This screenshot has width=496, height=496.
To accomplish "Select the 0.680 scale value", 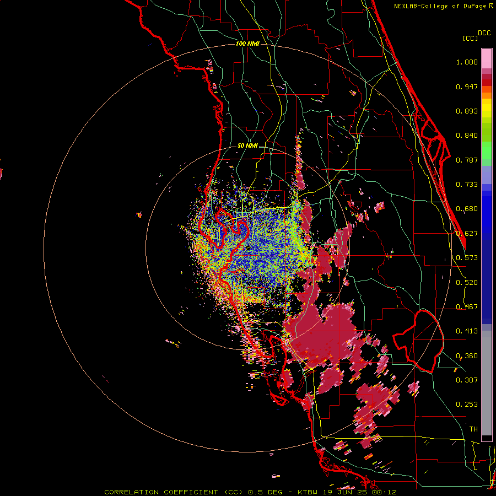I will coord(467,209).
